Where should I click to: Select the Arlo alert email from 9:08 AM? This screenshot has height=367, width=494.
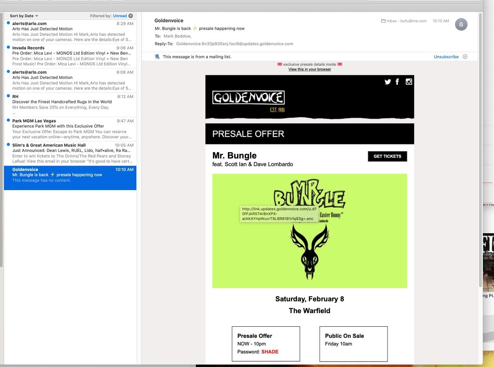pyautogui.click(x=70, y=80)
